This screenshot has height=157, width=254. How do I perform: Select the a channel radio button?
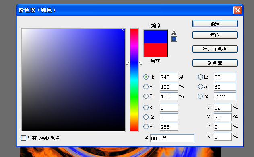coord(200,87)
